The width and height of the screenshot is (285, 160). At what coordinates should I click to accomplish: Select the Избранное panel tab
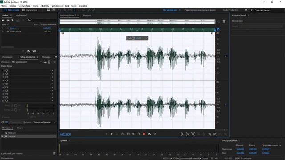tap(21, 16)
